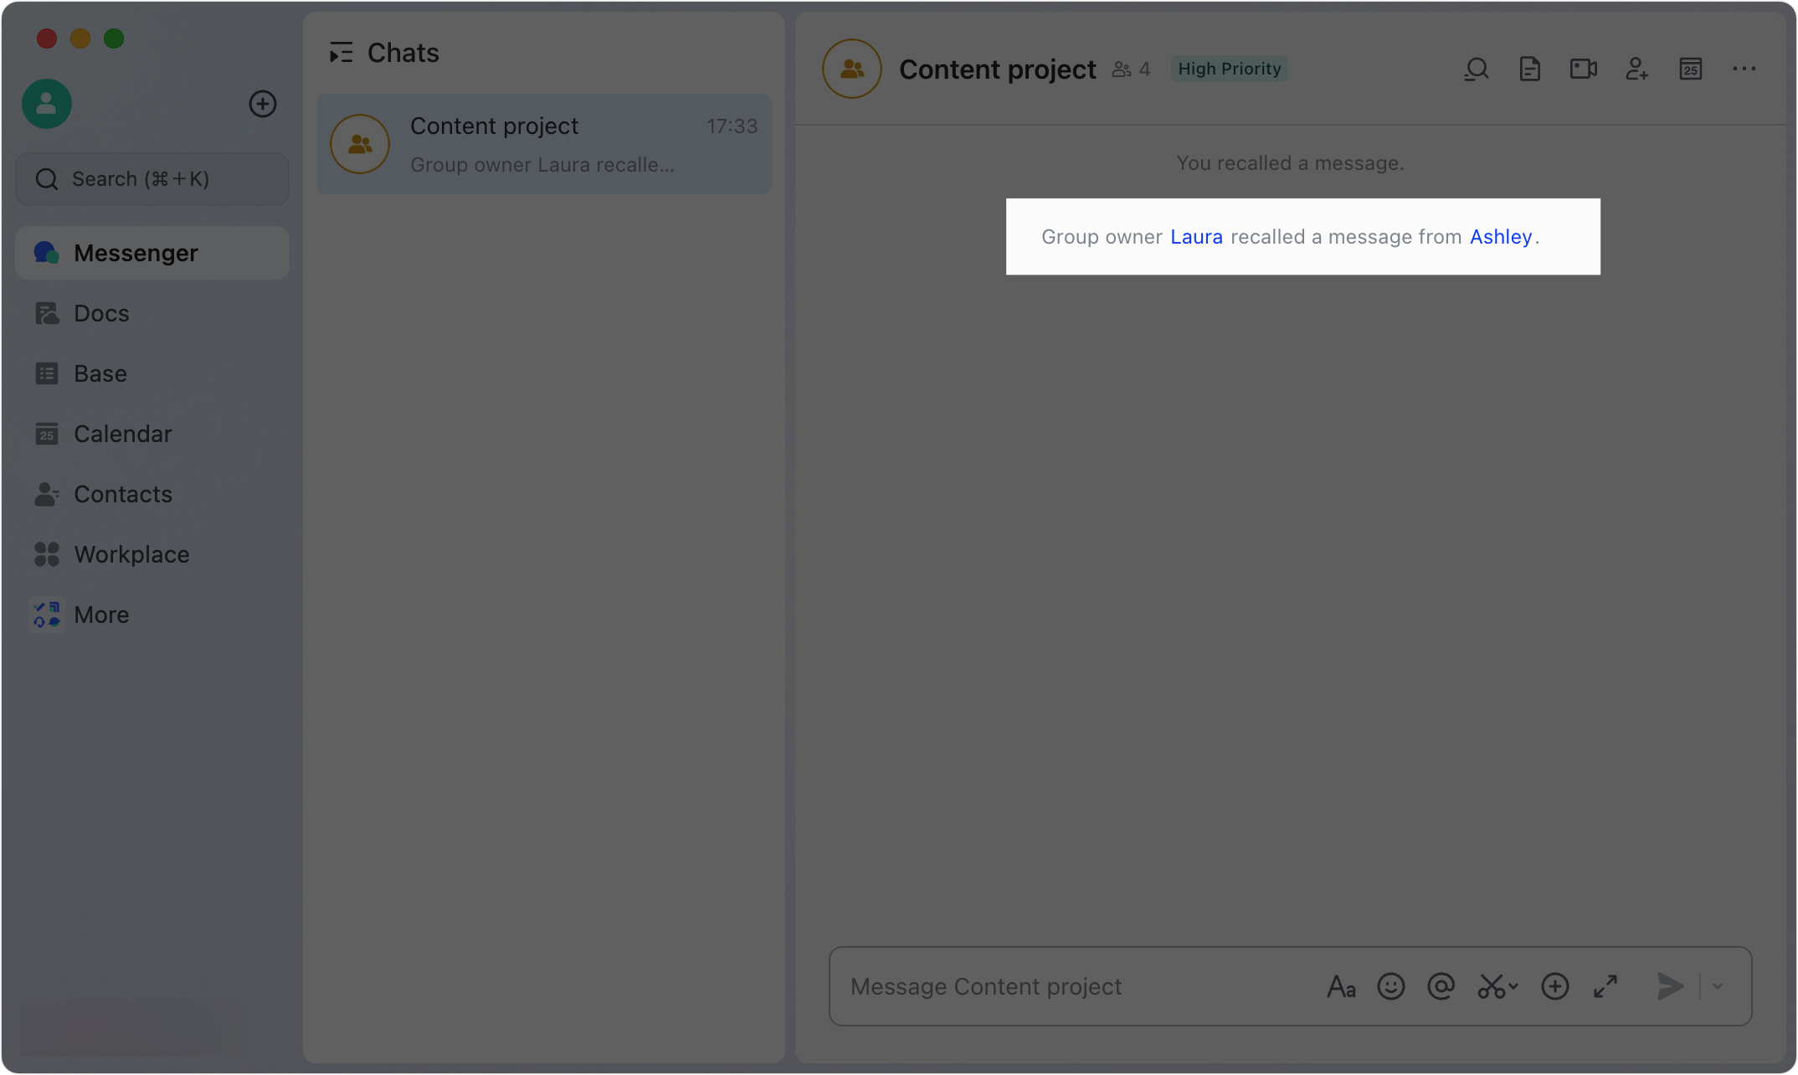Viewport: 1798px width, 1075px height.
Task: Toggle text formatting Aa in composer
Action: pos(1341,987)
